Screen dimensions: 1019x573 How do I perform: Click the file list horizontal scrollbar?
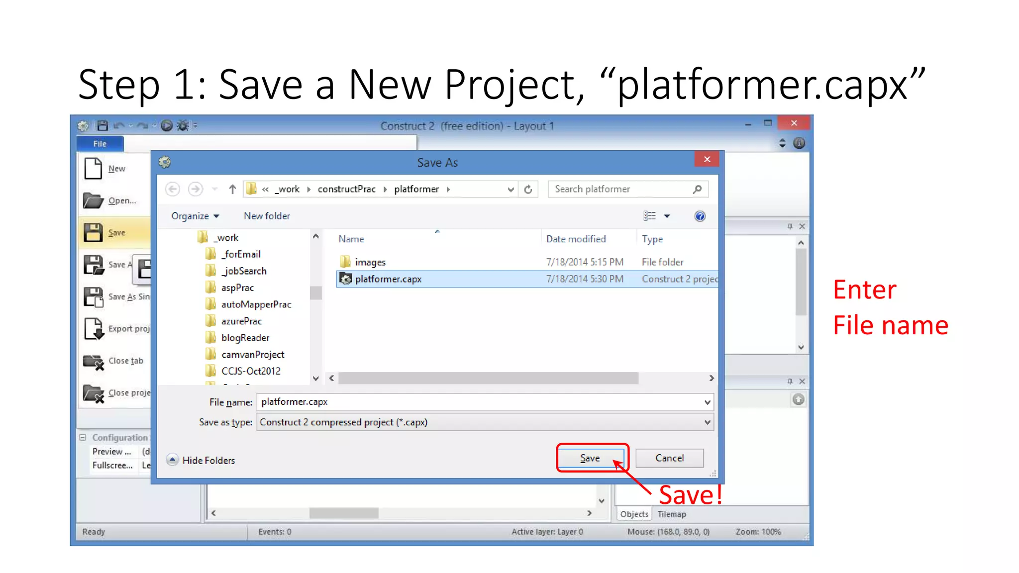pyautogui.click(x=489, y=379)
